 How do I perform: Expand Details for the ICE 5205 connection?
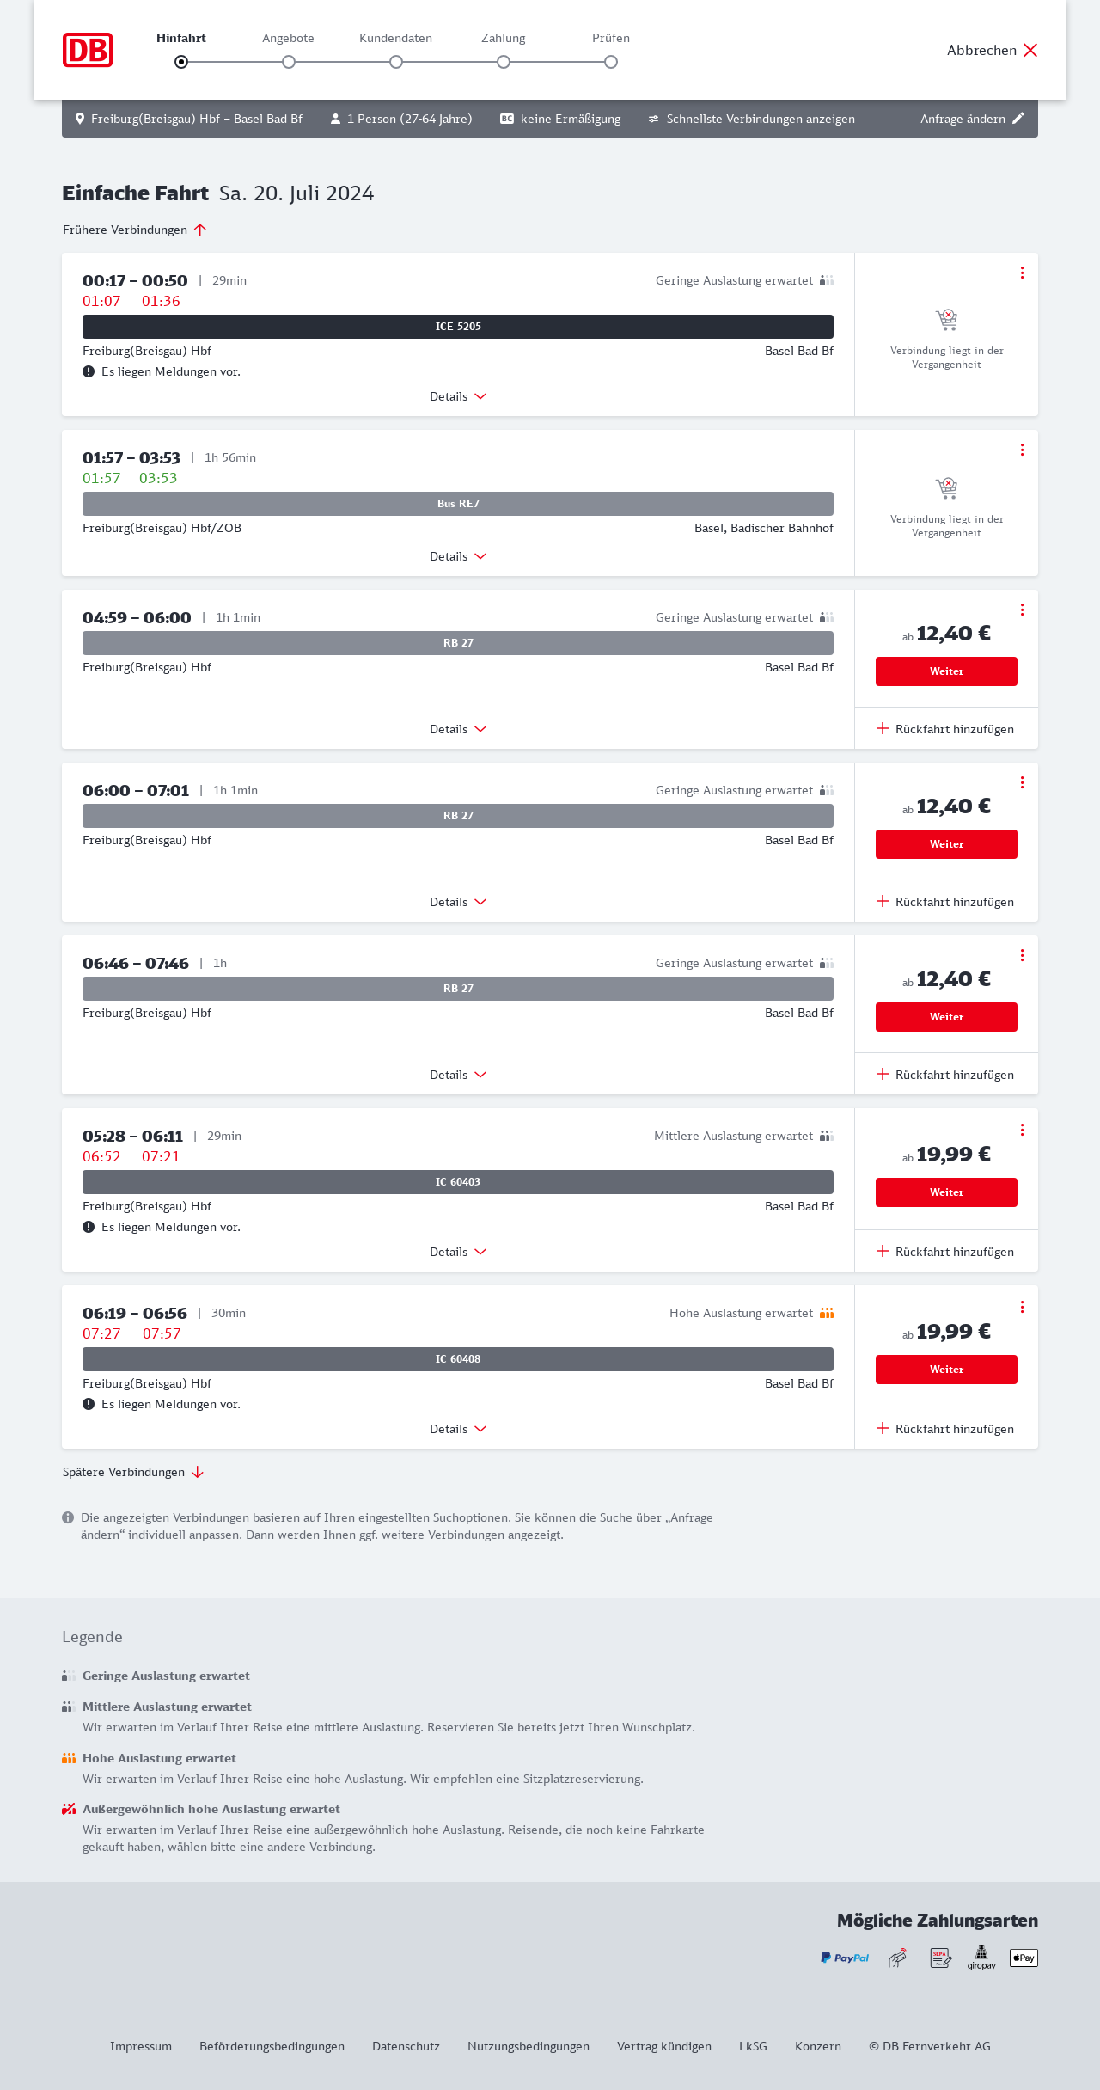coord(458,396)
